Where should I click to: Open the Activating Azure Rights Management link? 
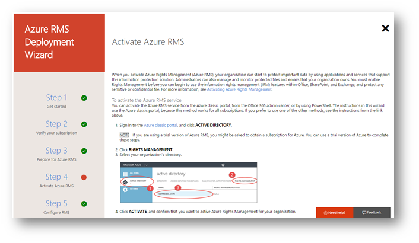[239, 89]
